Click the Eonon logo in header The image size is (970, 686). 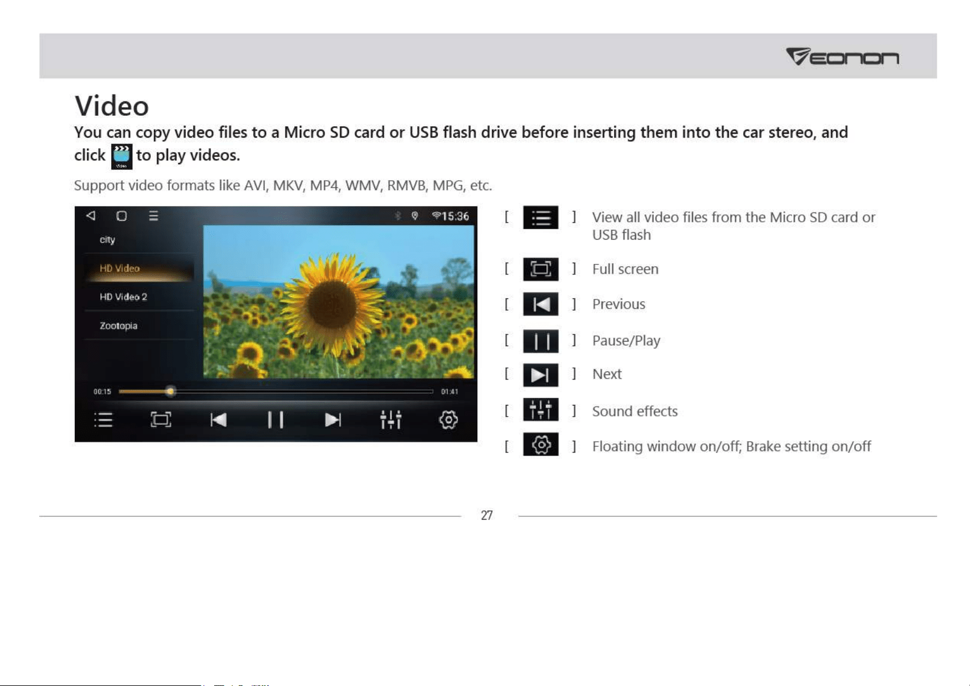(x=842, y=56)
